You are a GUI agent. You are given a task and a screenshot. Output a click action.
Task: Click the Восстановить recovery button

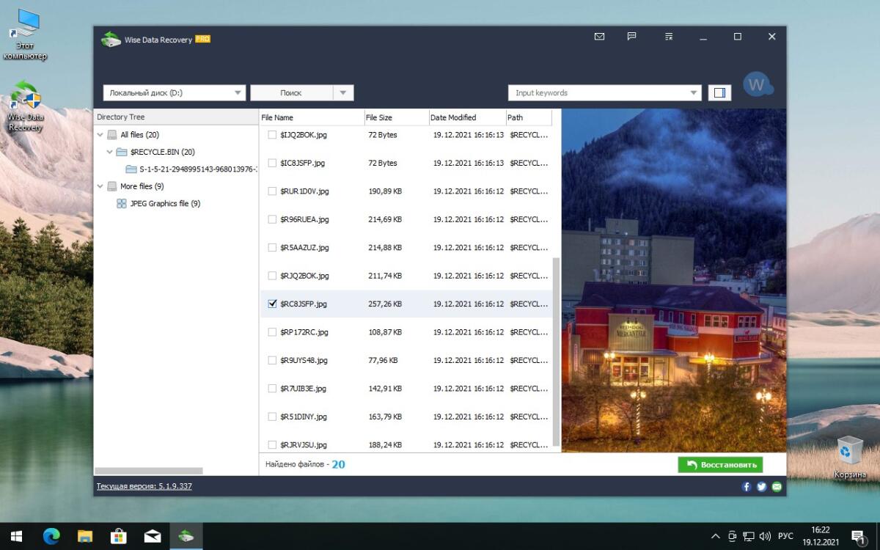tap(720, 465)
